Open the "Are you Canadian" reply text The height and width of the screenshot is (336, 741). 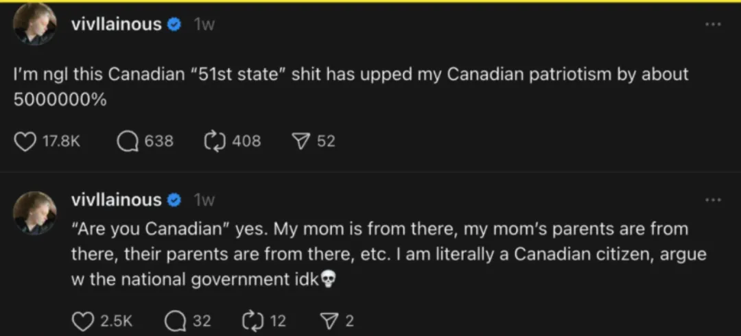tap(388, 254)
